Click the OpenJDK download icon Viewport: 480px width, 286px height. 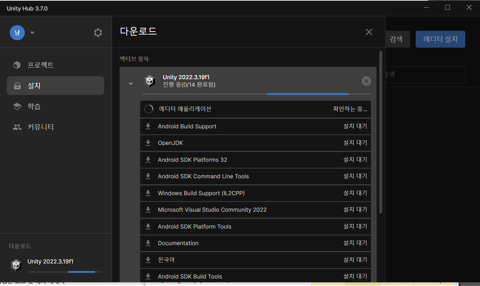click(x=148, y=143)
